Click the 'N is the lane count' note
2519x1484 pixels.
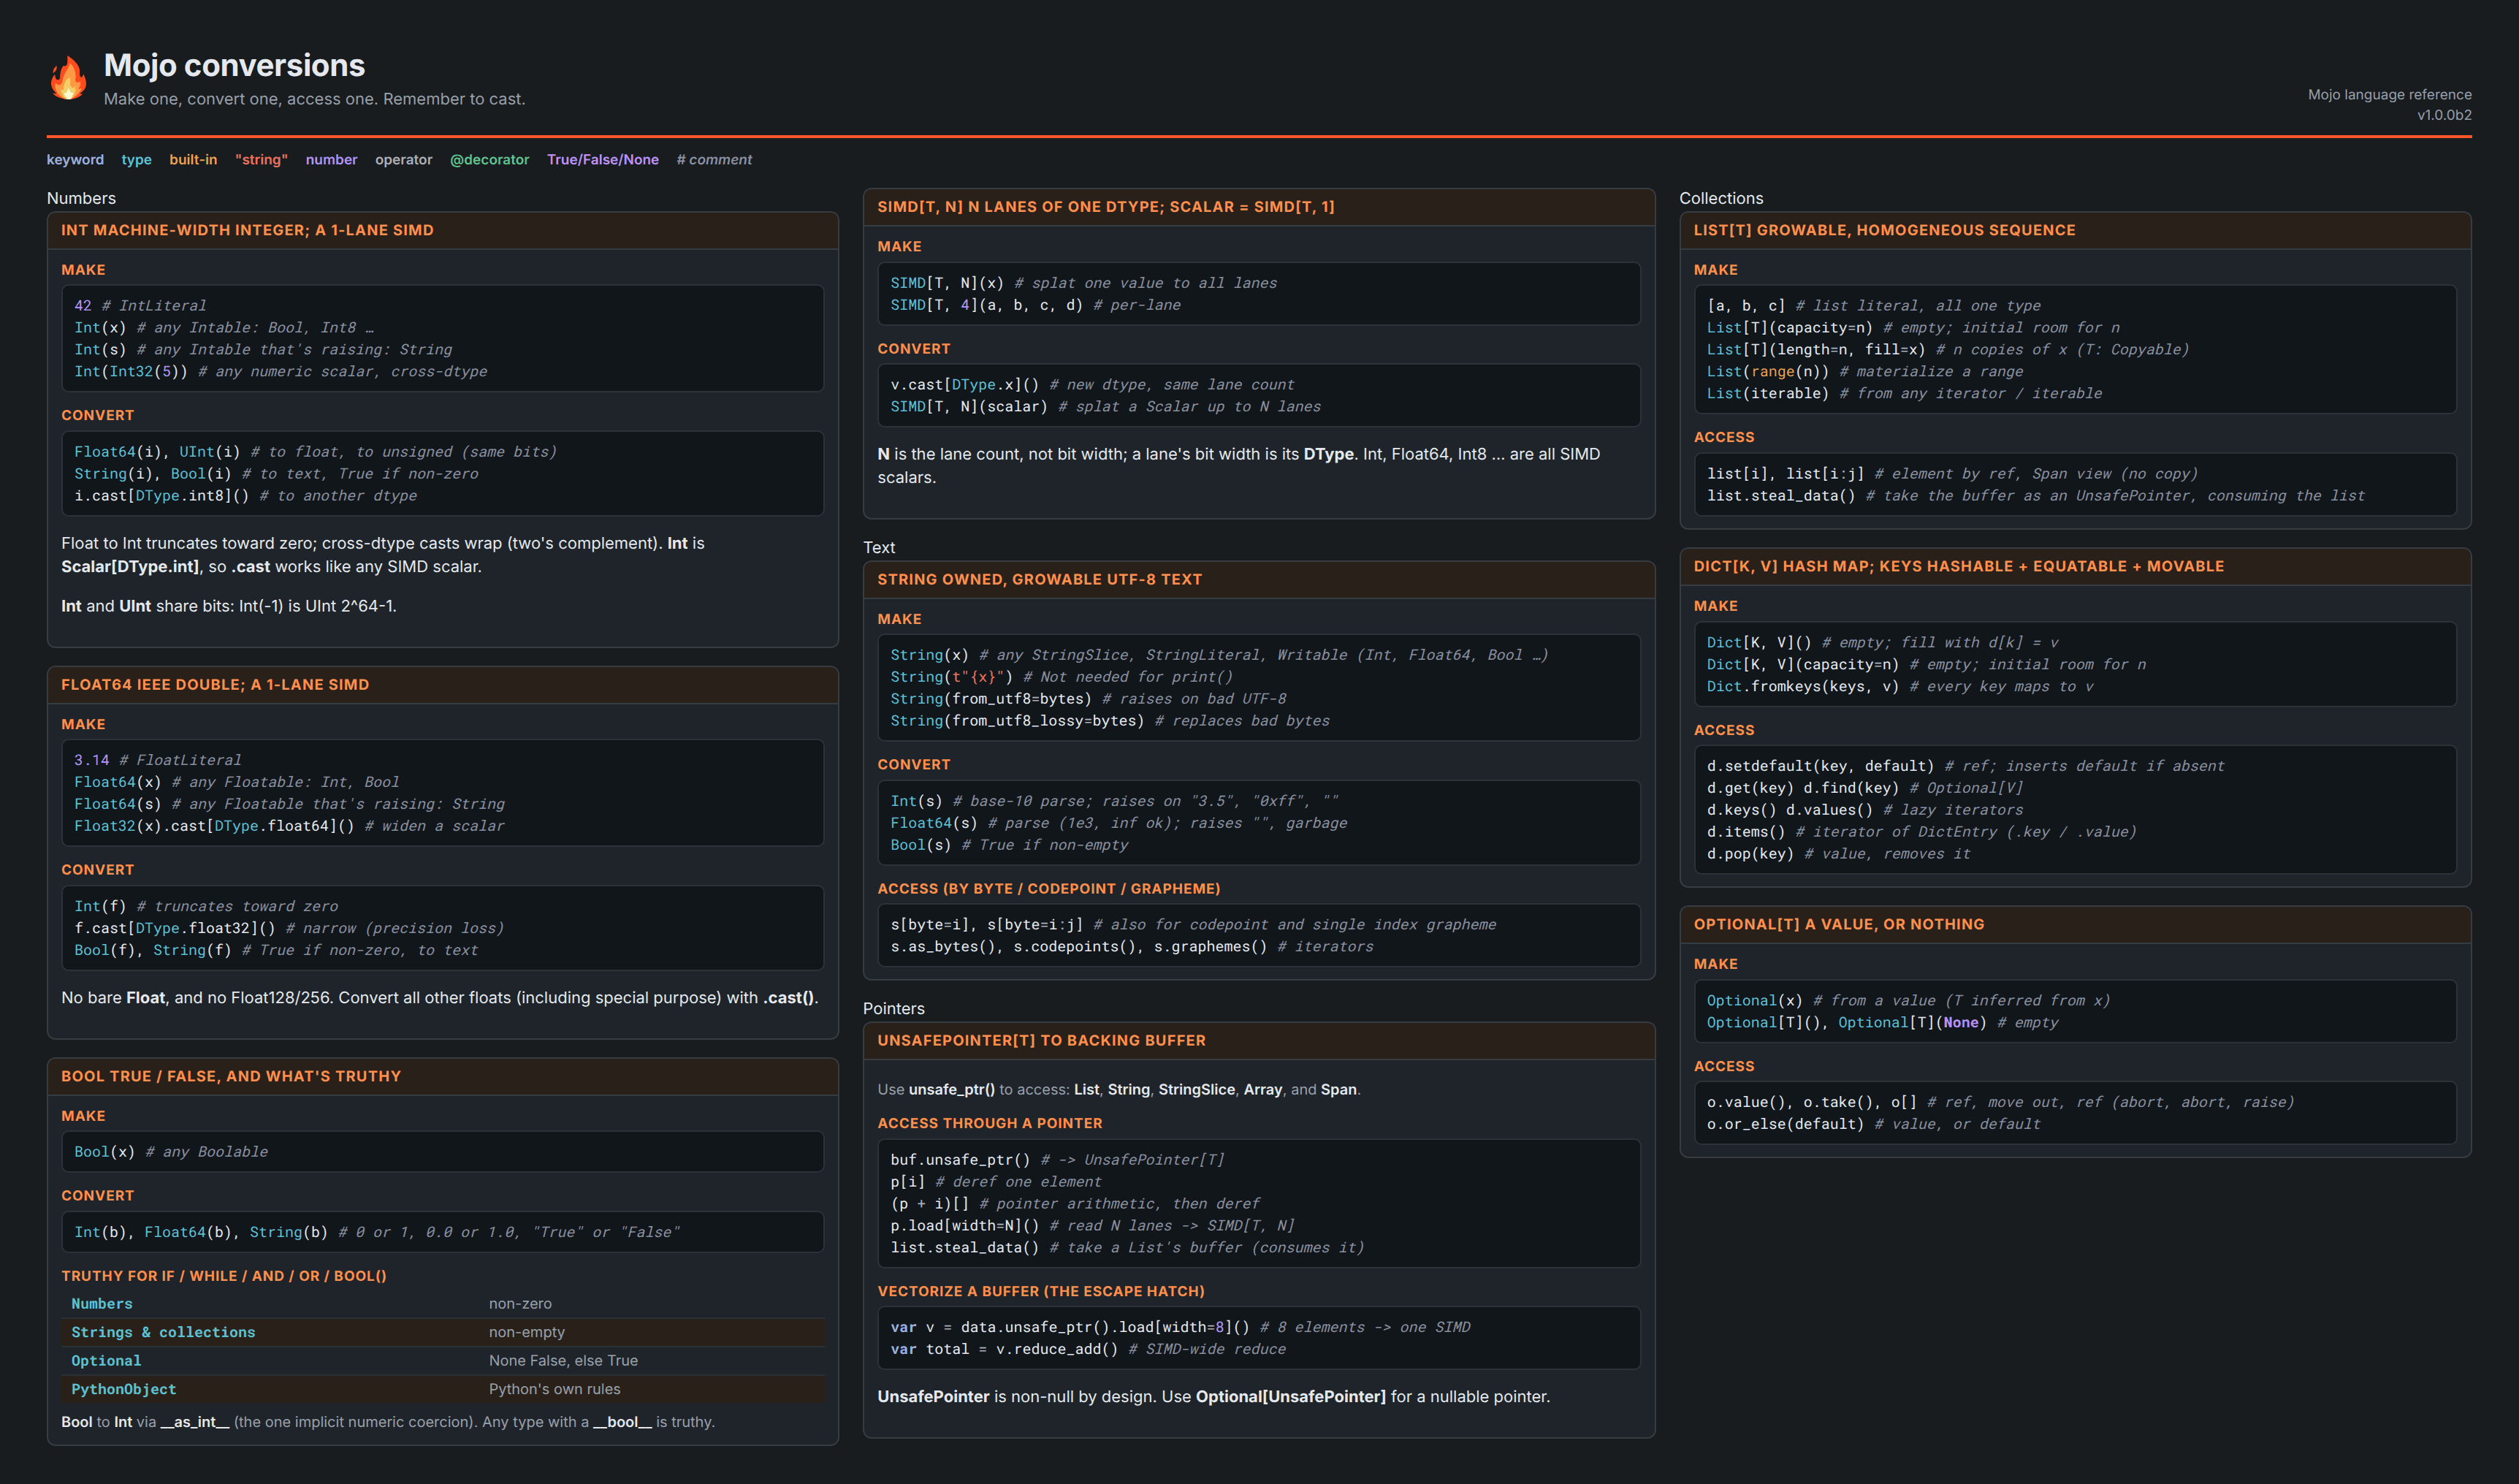pos(1238,466)
